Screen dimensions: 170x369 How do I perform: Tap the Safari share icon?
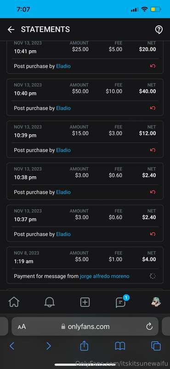tap(84, 345)
